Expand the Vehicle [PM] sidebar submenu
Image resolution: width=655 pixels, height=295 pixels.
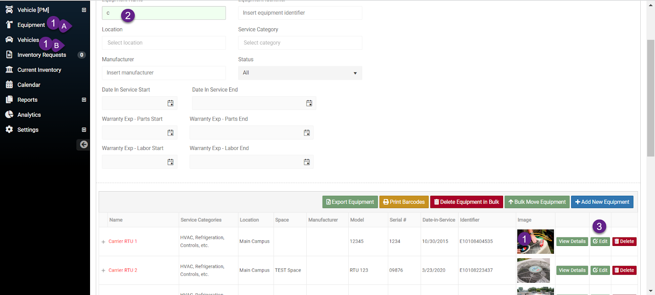pos(84,10)
